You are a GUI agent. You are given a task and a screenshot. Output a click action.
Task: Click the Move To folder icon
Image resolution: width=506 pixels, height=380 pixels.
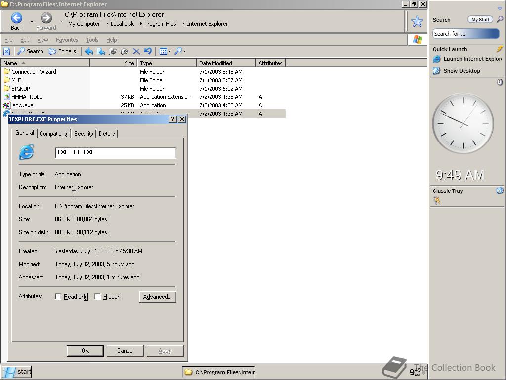pyautogui.click(x=112, y=51)
